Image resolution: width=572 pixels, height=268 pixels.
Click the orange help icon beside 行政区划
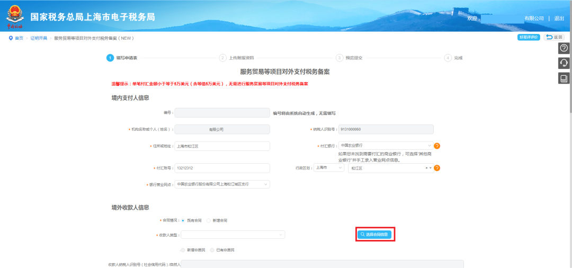437,168
